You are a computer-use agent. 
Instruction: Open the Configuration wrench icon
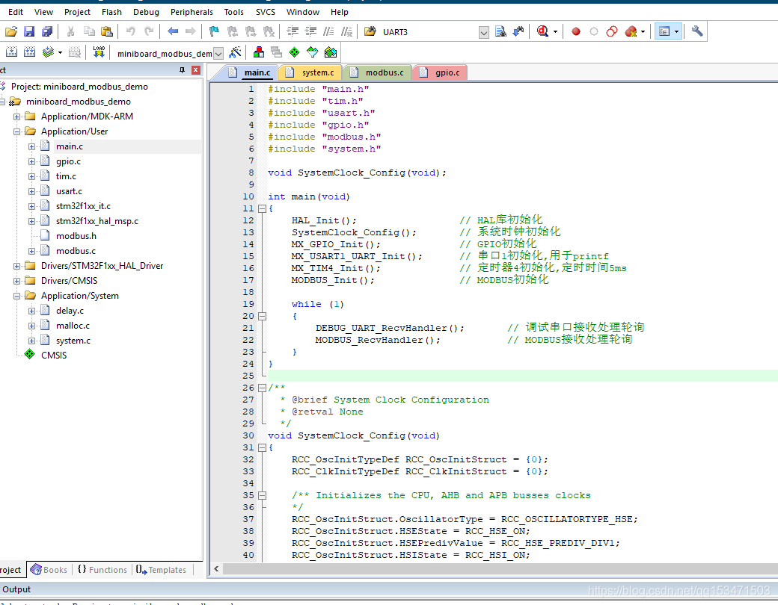pos(697,31)
